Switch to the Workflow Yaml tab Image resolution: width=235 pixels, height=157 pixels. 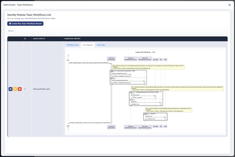click(72, 45)
